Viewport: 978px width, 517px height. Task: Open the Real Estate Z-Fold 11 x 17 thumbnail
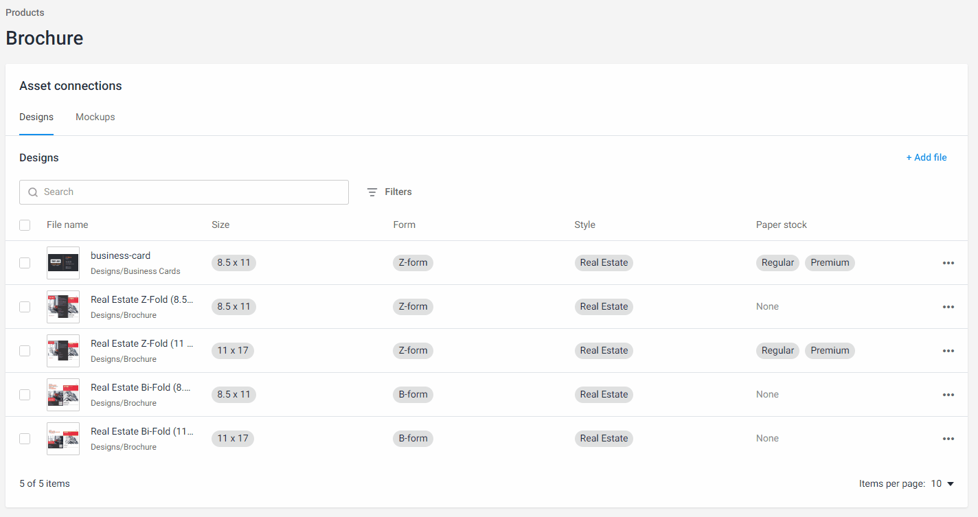coord(63,351)
